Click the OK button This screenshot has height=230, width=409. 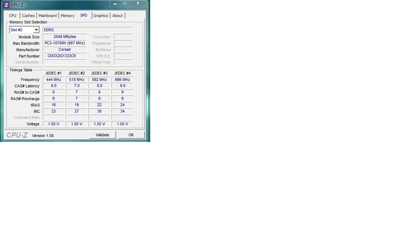(x=131, y=135)
